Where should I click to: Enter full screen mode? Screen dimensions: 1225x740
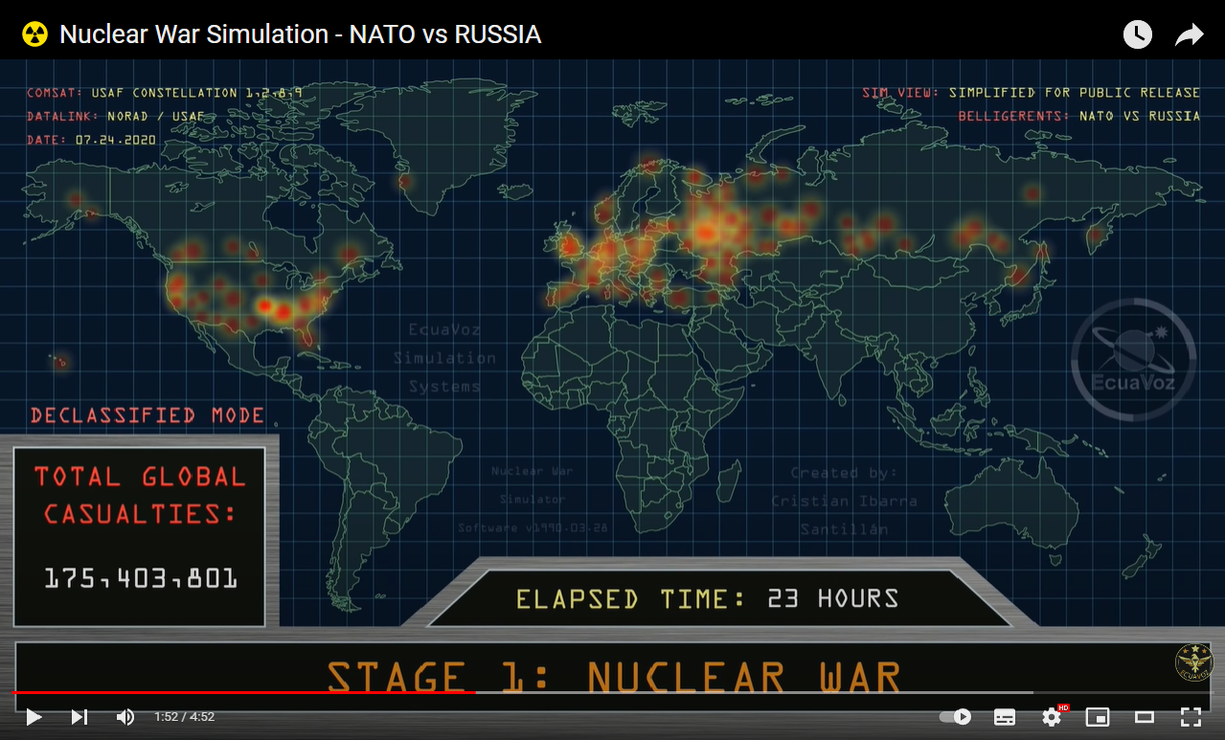pos(1191,716)
